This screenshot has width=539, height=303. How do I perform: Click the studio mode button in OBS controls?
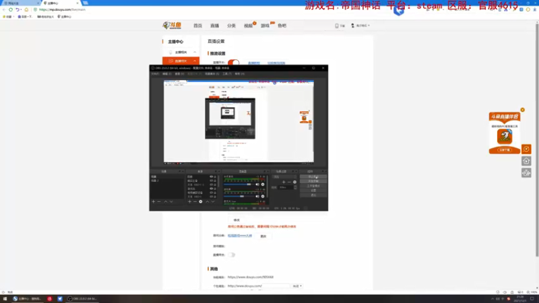click(x=313, y=186)
